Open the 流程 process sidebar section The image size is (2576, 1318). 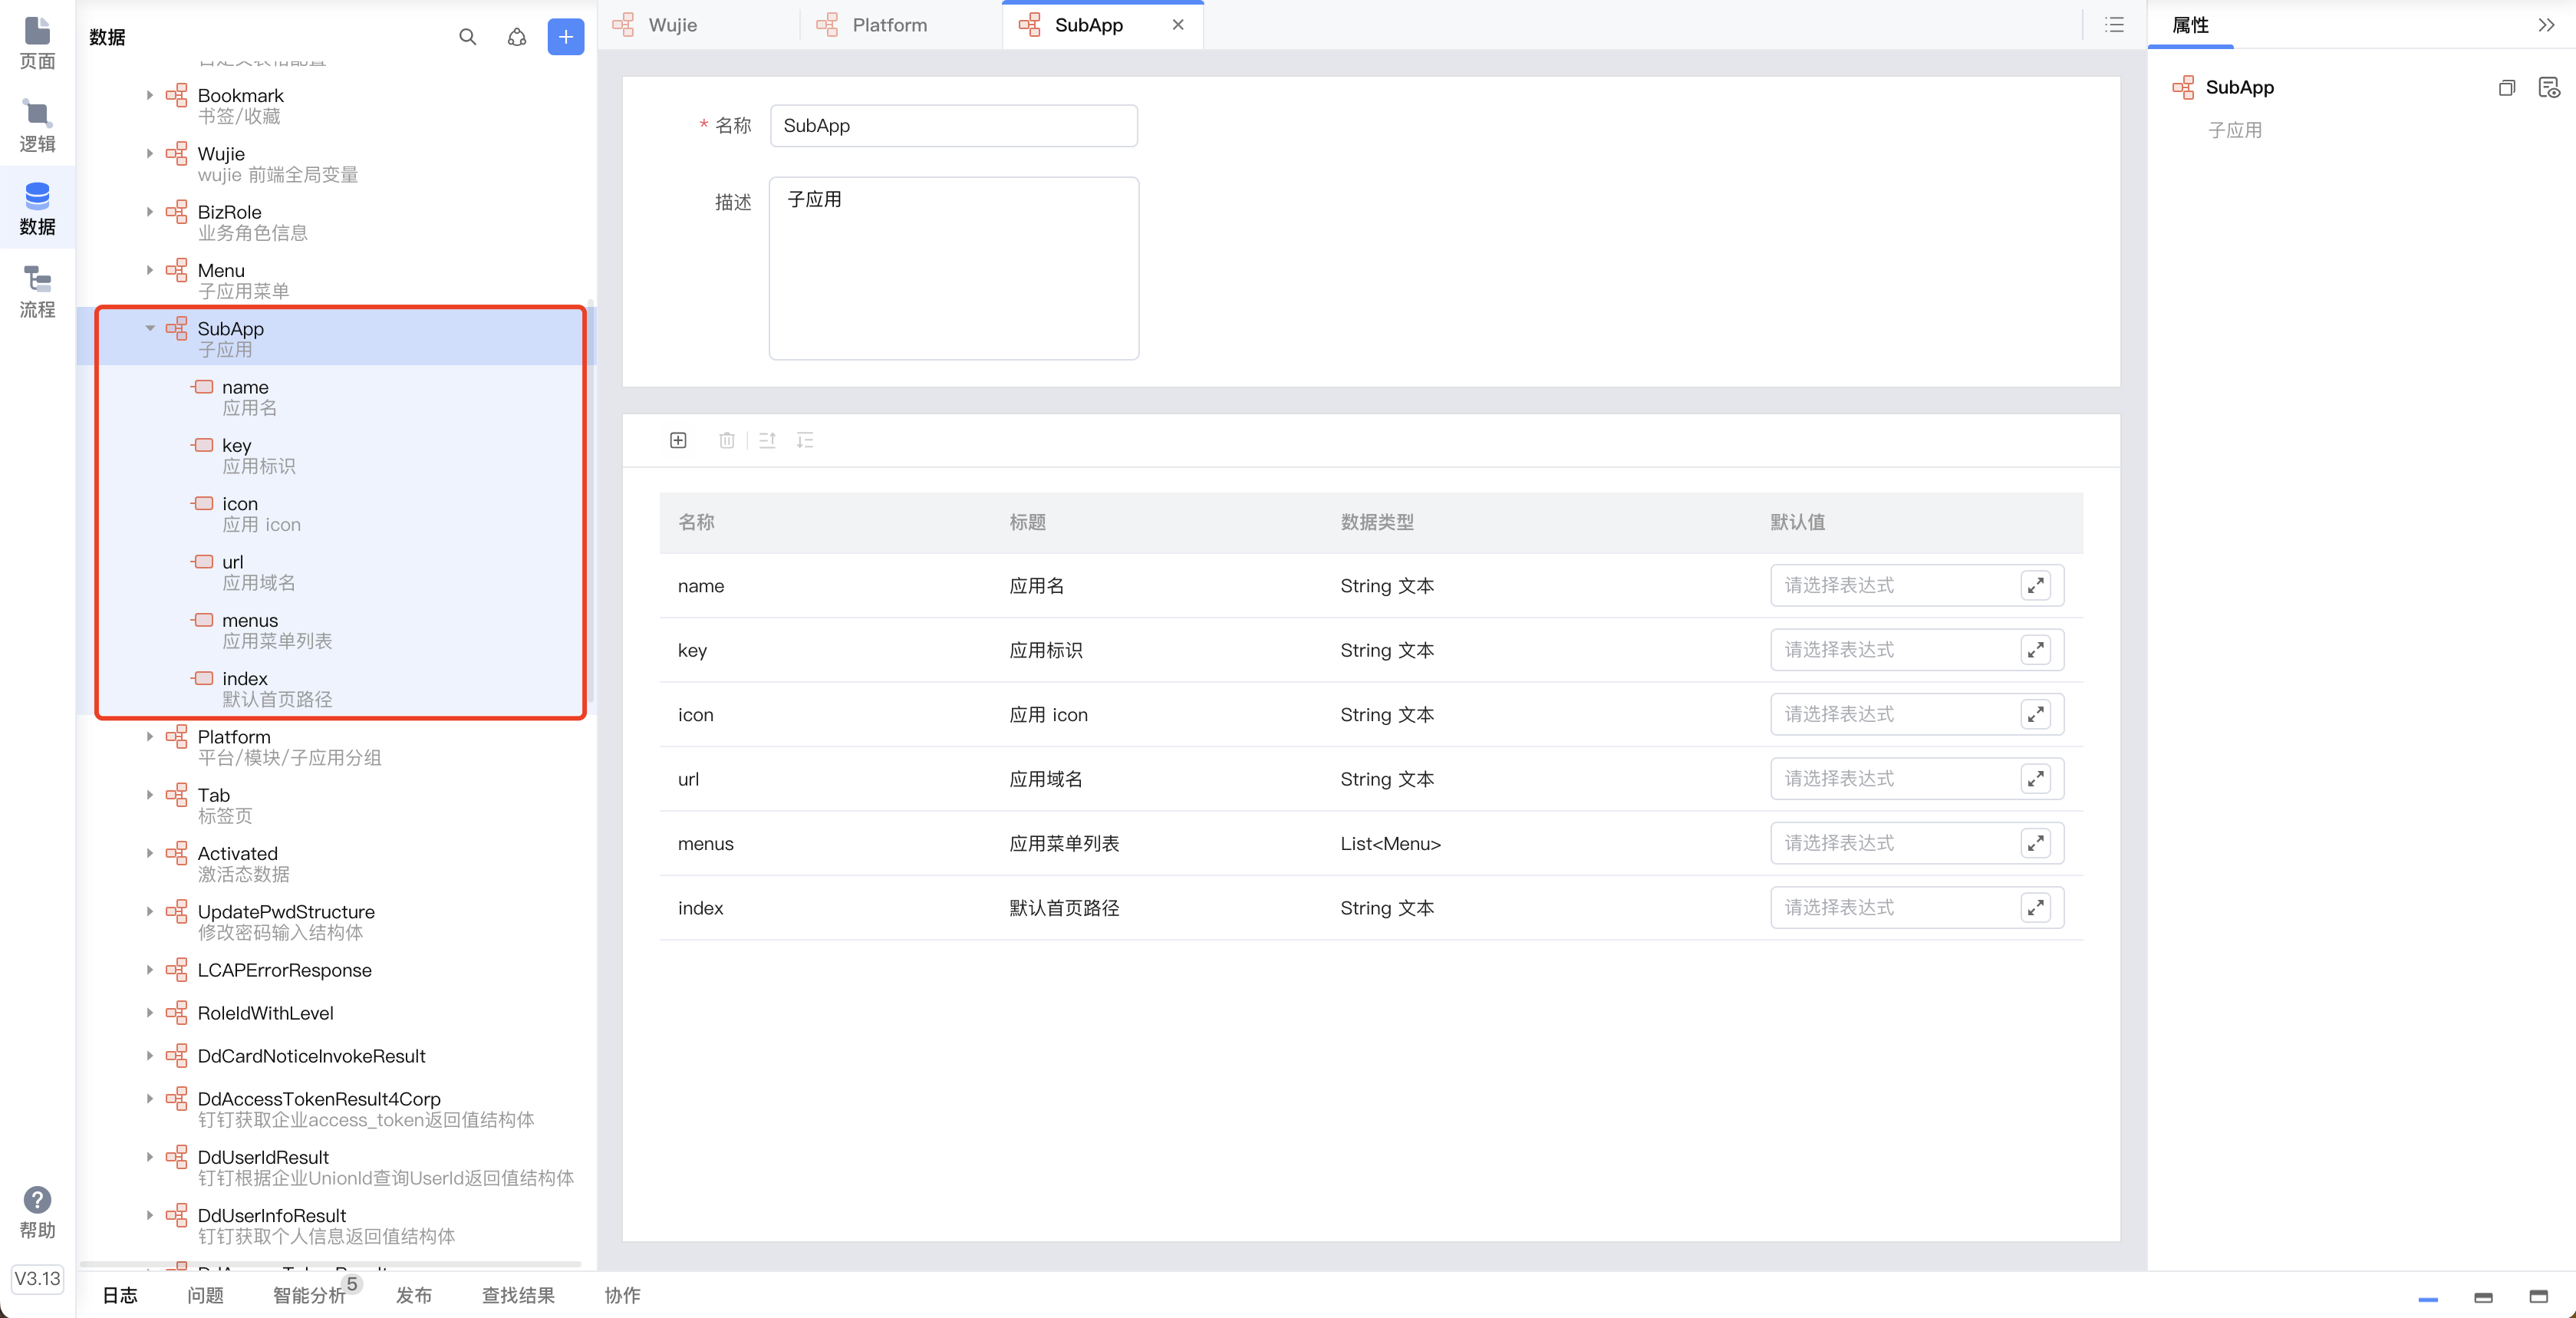coord(37,291)
